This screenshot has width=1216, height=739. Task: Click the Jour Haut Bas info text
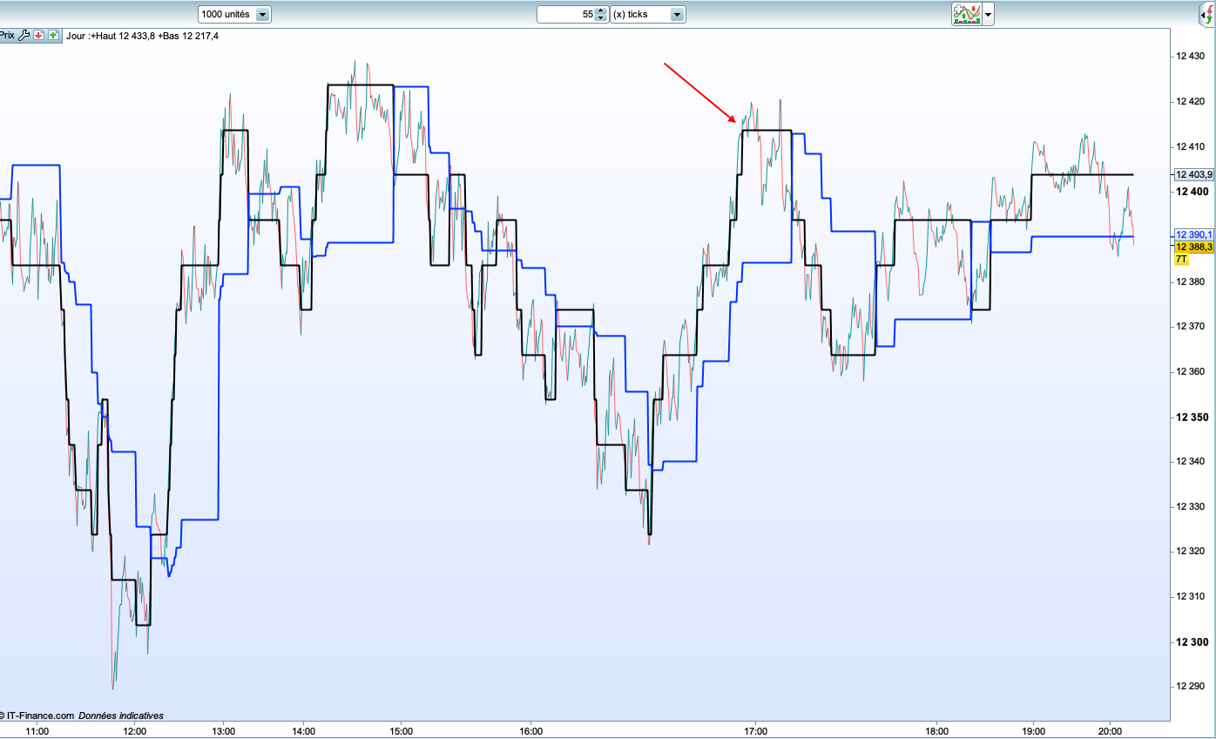(x=143, y=36)
